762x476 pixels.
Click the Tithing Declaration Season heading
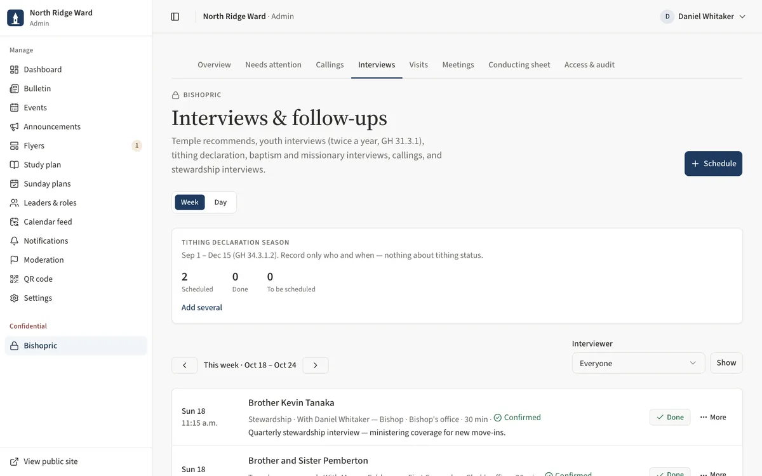coord(236,242)
